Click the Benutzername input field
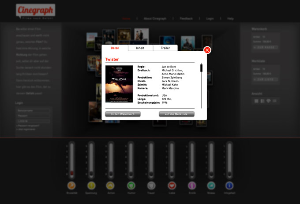300x204 pixels. pos(33,110)
